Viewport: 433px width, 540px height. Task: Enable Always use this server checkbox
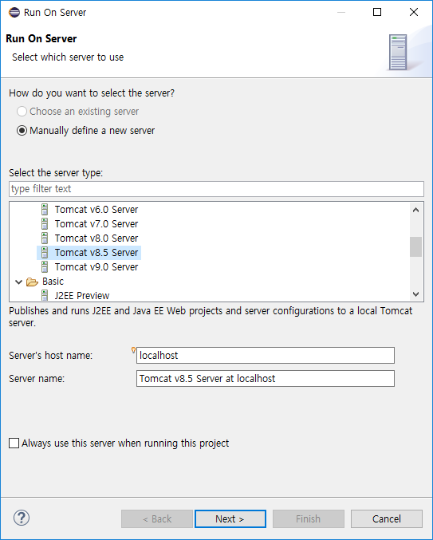[x=14, y=443]
